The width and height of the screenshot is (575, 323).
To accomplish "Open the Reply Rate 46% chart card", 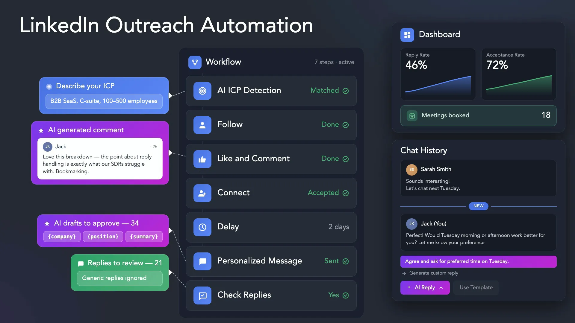I will click(438, 74).
